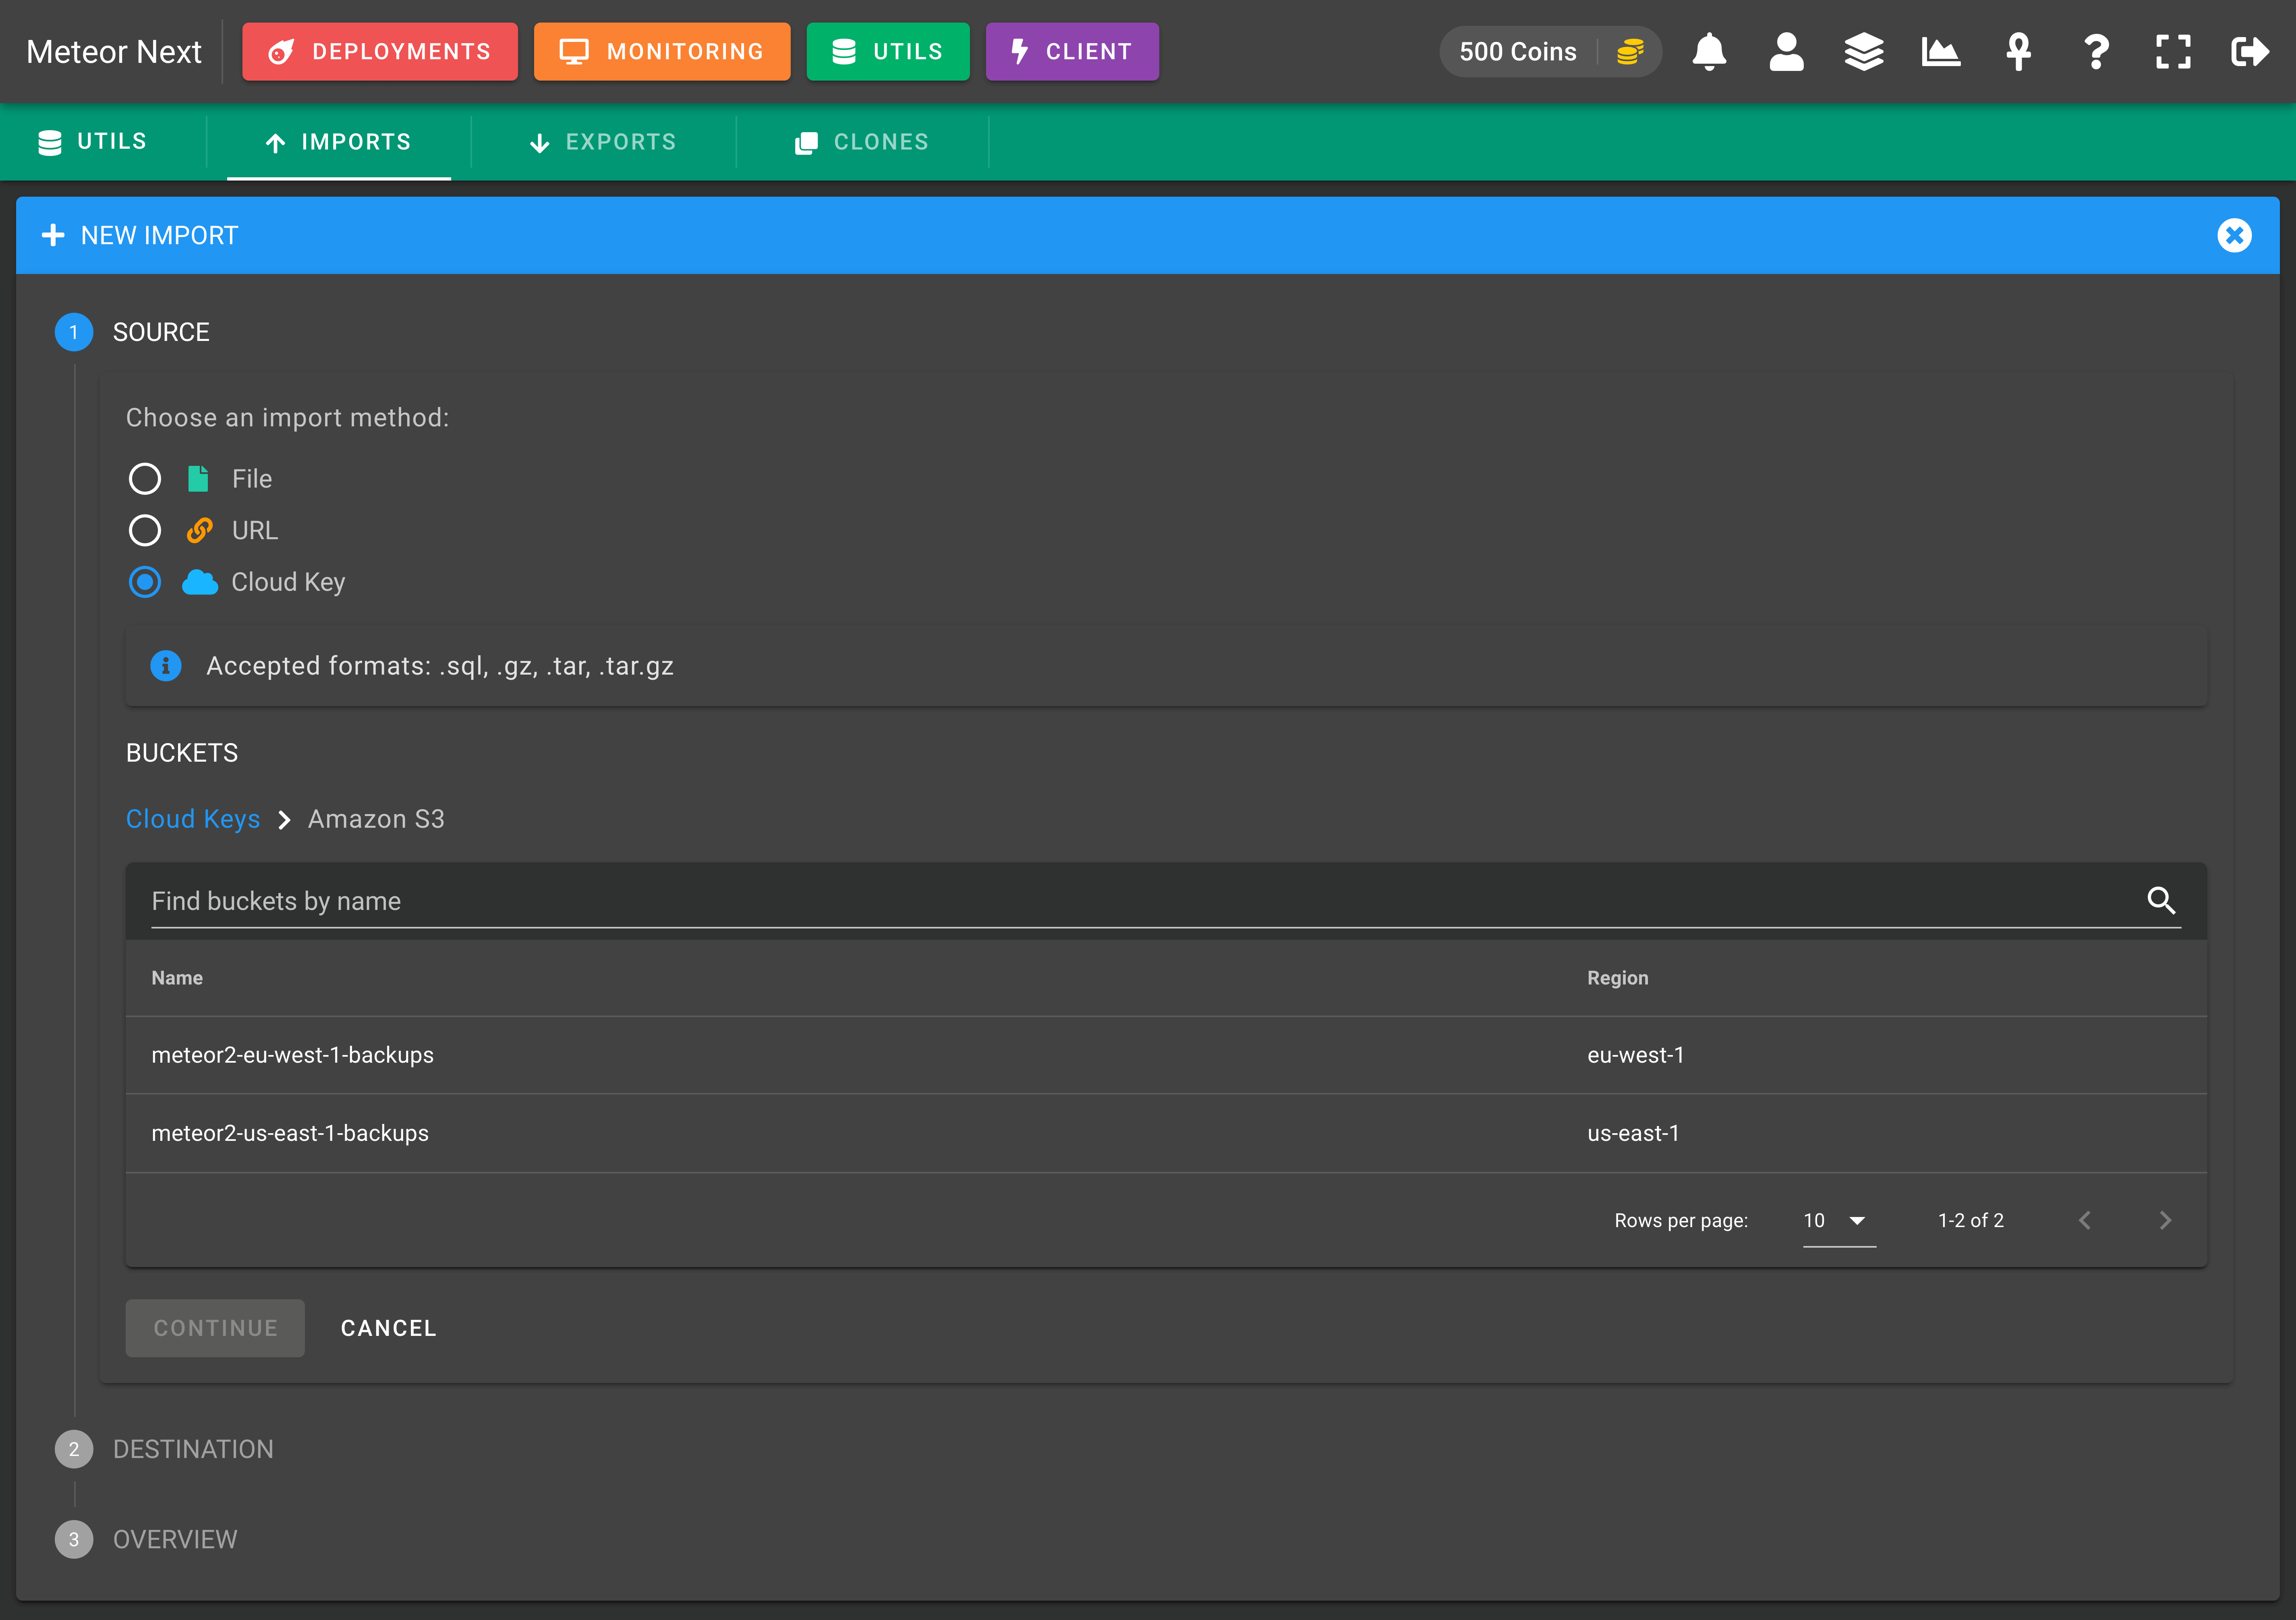Switch to the Clones tab
This screenshot has width=2296, height=1620.
[862, 142]
